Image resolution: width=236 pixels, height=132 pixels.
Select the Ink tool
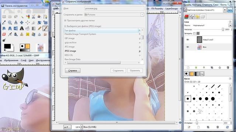coord(16,34)
